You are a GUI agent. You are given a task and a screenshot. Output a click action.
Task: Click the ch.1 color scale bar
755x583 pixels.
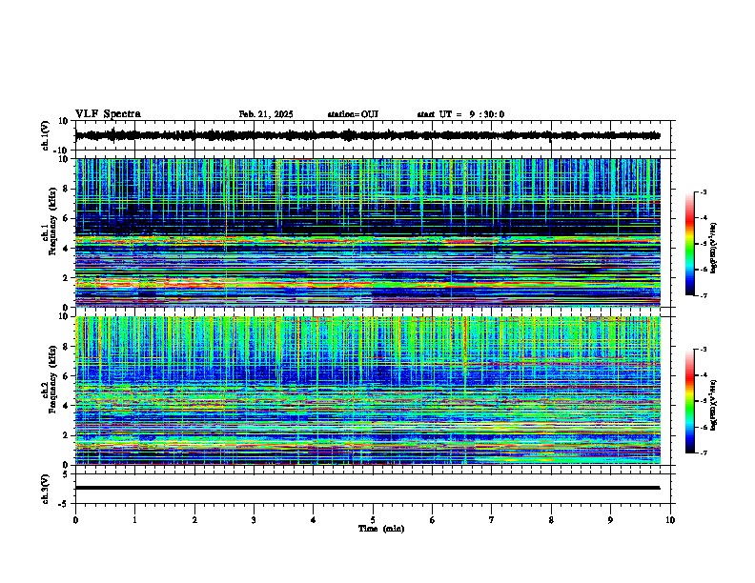(690, 244)
